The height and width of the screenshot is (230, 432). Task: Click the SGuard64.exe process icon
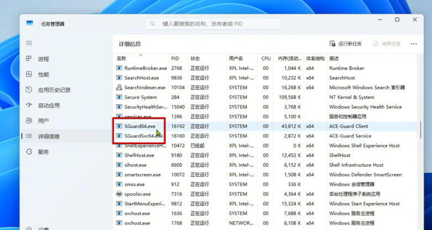pyautogui.click(x=119, y=126)
